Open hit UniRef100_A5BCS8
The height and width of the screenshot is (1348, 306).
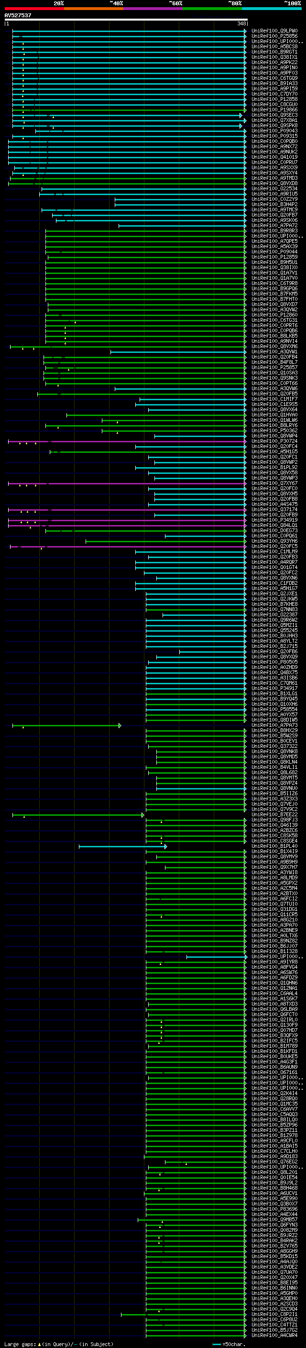(x=274, y=46)
